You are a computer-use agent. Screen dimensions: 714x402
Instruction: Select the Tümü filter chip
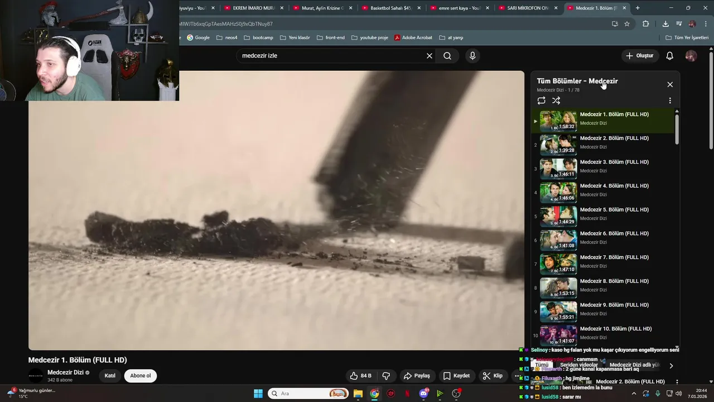click(542, 365)
